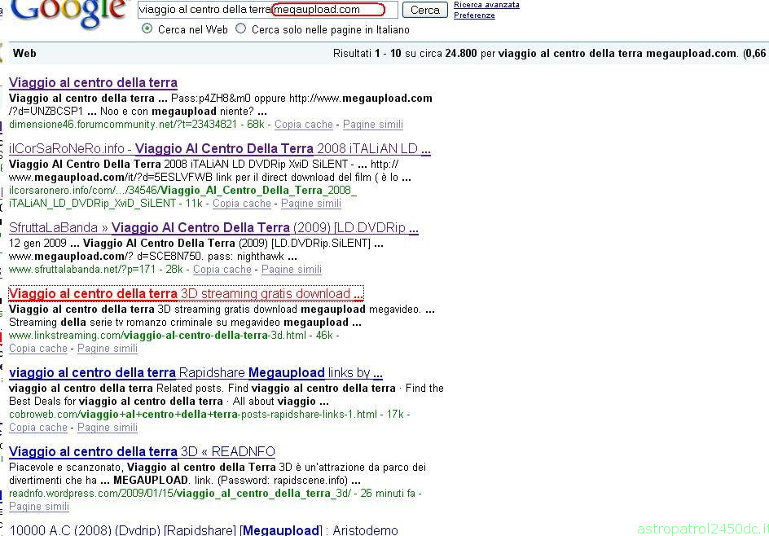Click the Web label in results bar
This screenshot has height=536, width=769.
[x=24, y=54]
